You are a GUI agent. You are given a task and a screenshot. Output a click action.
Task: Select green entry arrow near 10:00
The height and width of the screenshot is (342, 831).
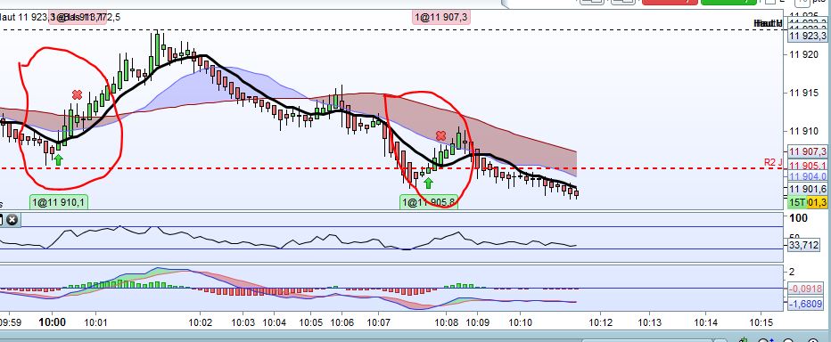58,159
